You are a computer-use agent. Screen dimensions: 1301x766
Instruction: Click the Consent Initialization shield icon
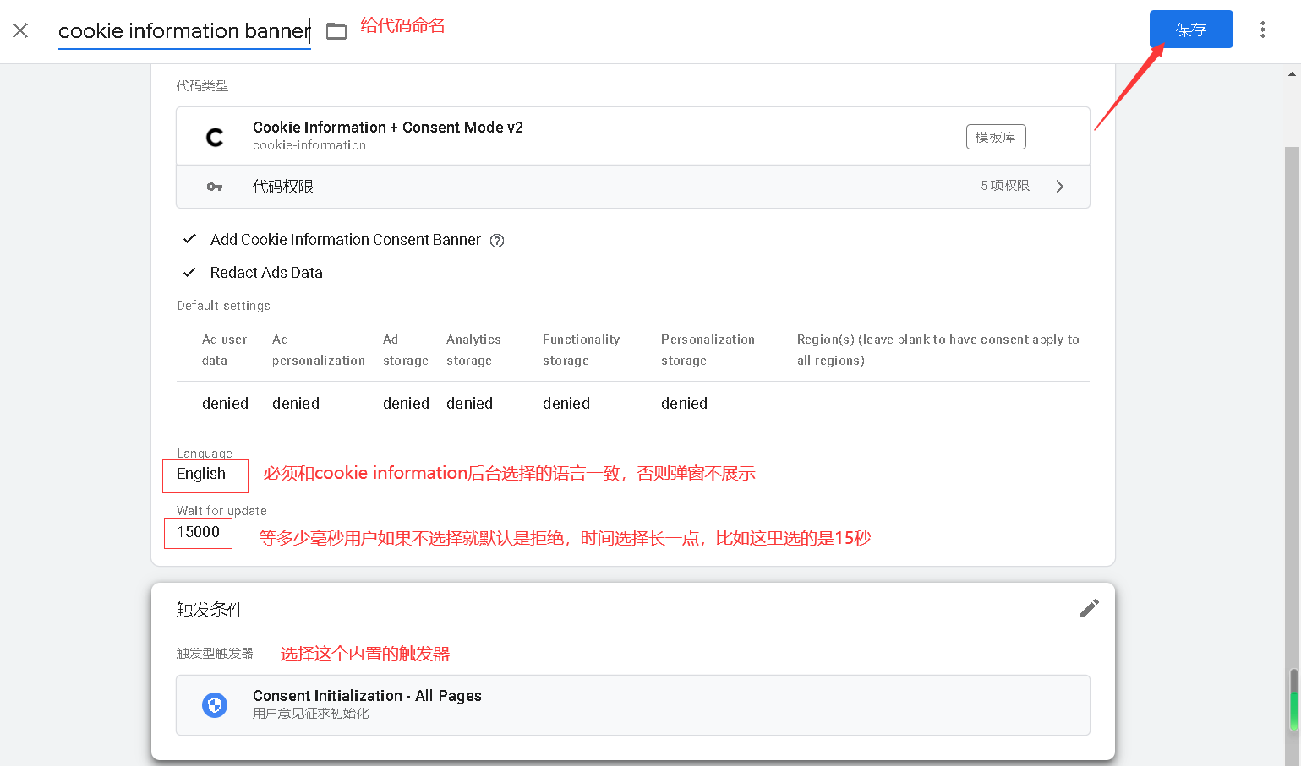click(x=215, y=704)
